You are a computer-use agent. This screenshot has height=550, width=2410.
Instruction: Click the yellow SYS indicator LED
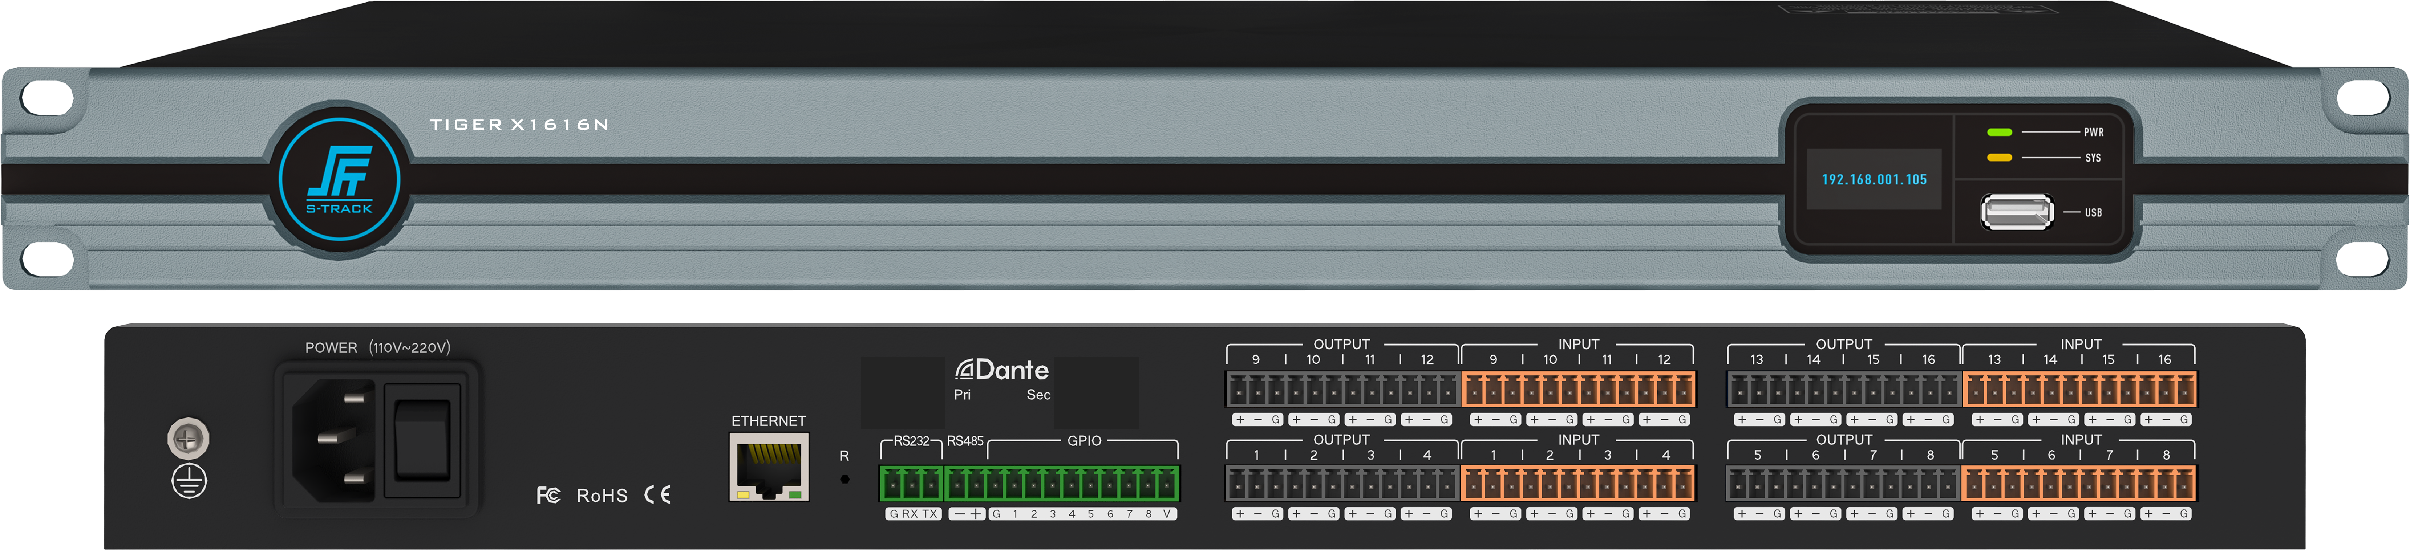coord(1999,157)
